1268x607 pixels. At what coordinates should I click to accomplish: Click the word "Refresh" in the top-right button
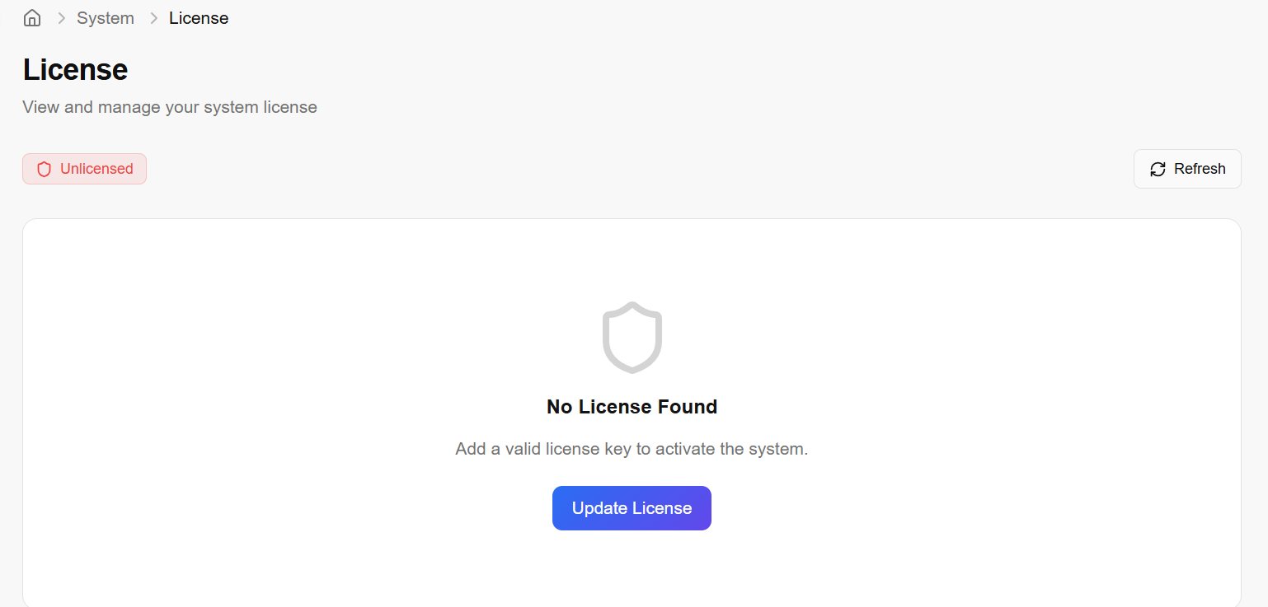pyautogui.click(x=1200, y=169)
